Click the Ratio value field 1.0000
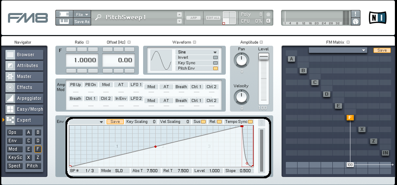The image size is (397, 185). pos(82,60)
